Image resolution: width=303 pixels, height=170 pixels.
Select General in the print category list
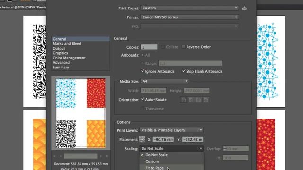point(81,39)
